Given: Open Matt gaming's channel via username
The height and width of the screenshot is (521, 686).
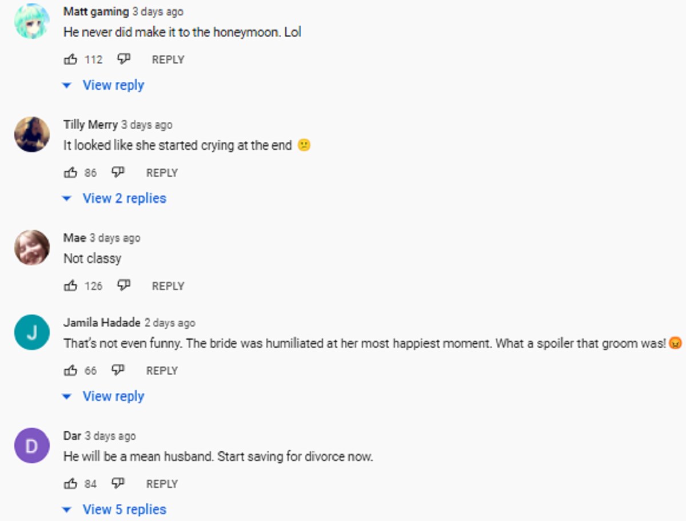Looking at the screenshot, I should click(95, 11).
